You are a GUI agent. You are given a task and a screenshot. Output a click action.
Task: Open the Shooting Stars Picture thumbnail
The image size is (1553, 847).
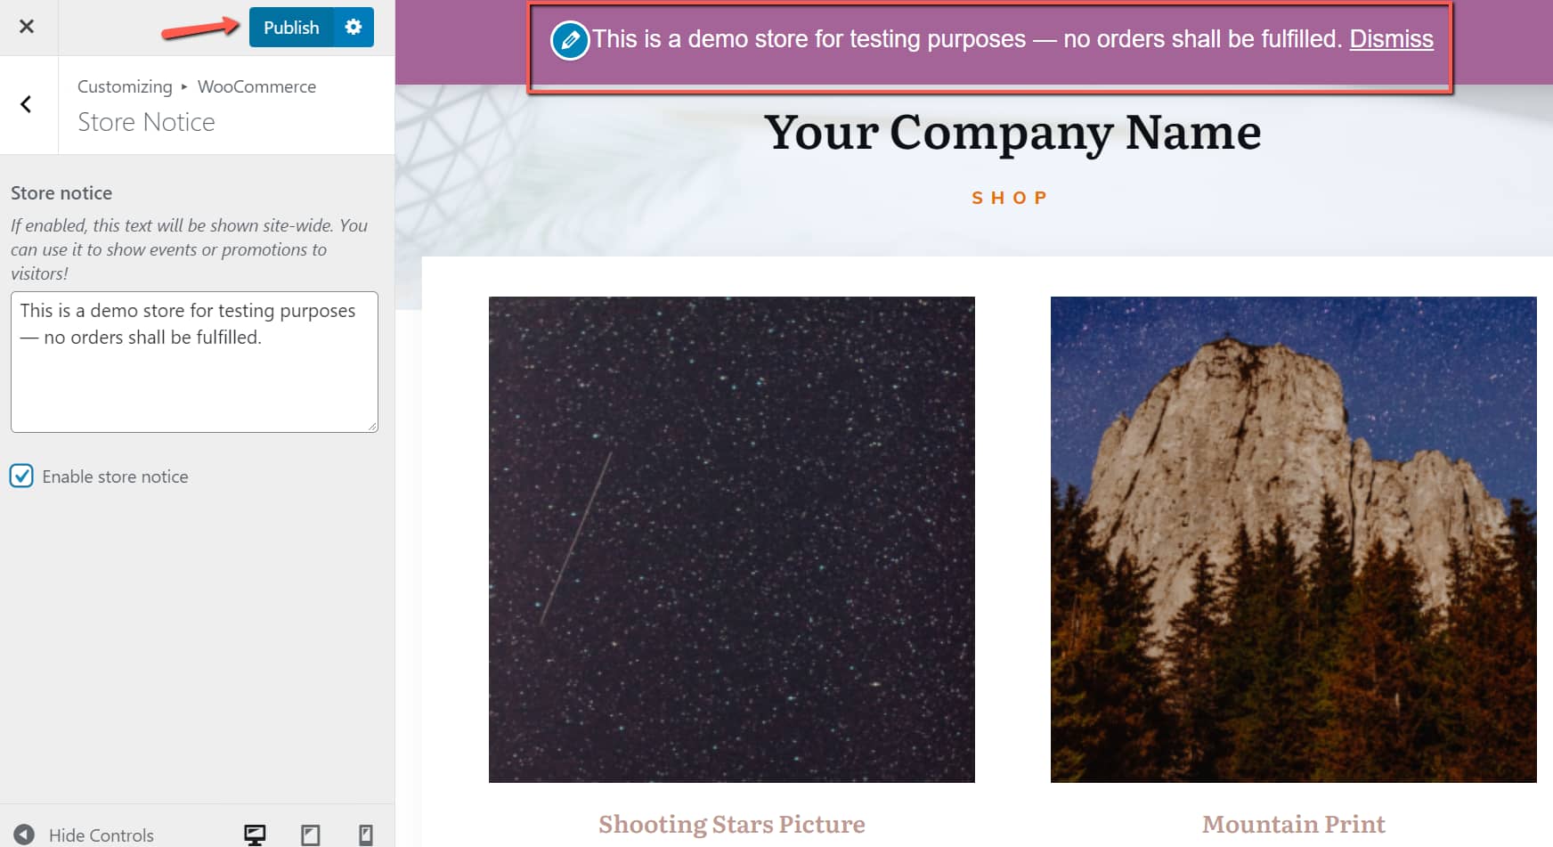tap(731, 540)
